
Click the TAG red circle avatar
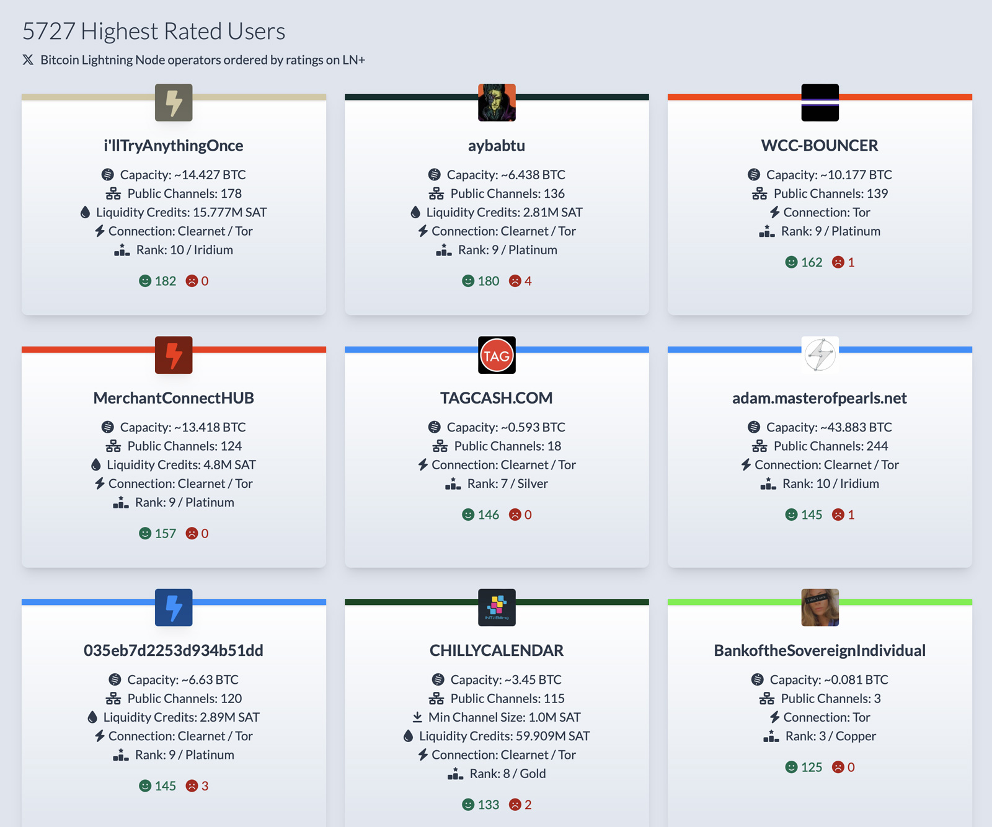497,355
